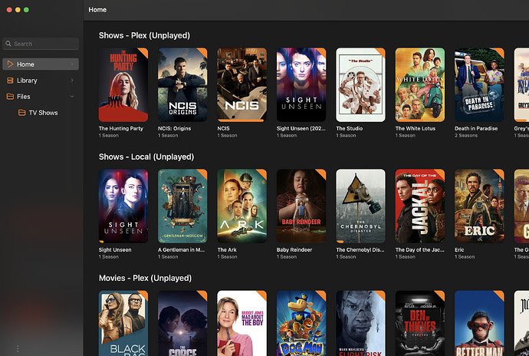Click the NCIS poster's orange progress bar
Viewport: 529px width, 356px height.
[x=241, y=120]
